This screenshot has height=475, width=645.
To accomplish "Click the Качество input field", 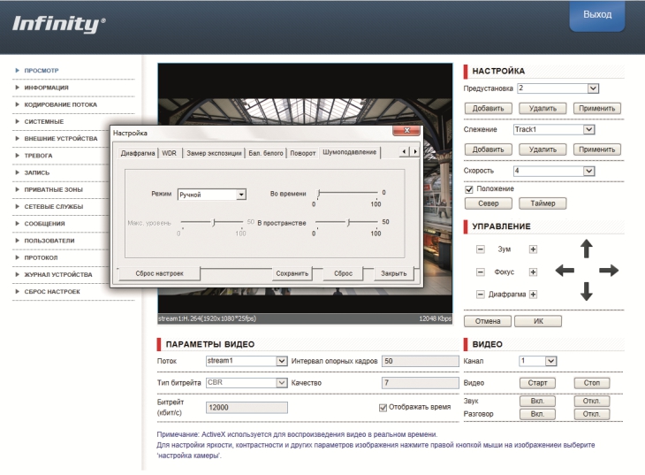I will point(420,383).
